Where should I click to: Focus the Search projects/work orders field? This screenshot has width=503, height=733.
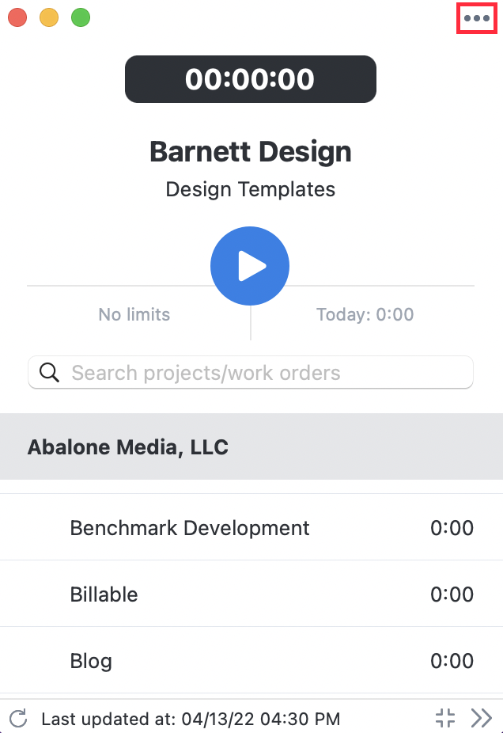[x=251, y=373]
